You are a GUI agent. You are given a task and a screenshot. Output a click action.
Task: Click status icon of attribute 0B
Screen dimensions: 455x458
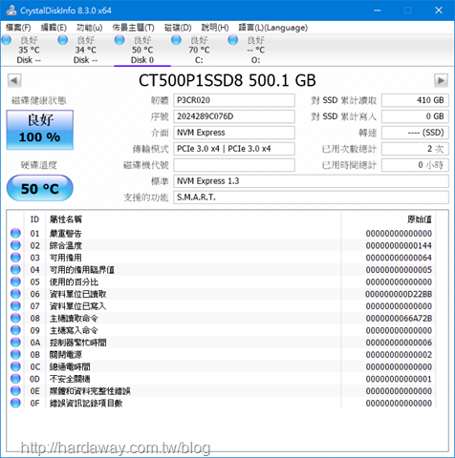[15, 354]
